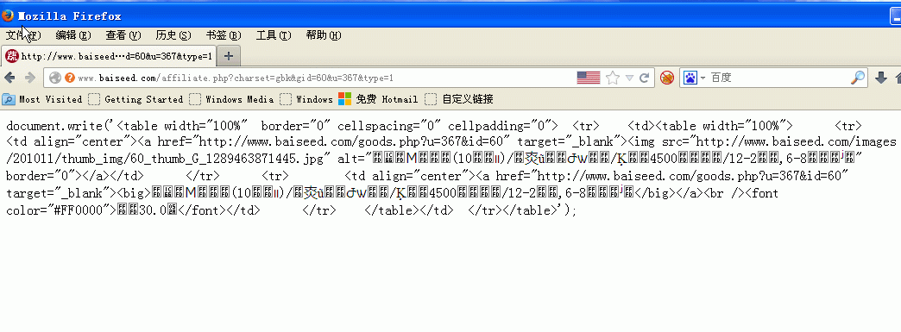Open the 帮助 (Help) menu
This screenshot has width=901, height=332.
click(x=324, y=35)
